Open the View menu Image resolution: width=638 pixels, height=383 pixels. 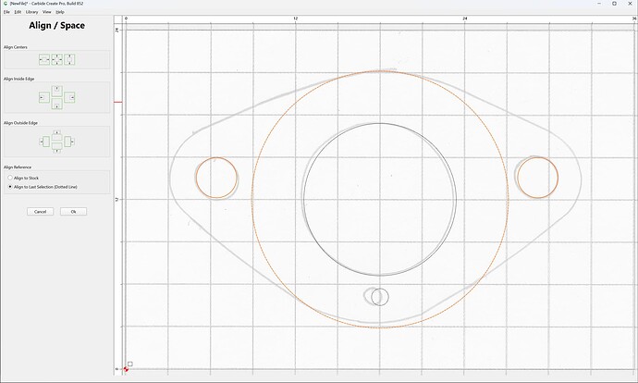click(47, 12)
